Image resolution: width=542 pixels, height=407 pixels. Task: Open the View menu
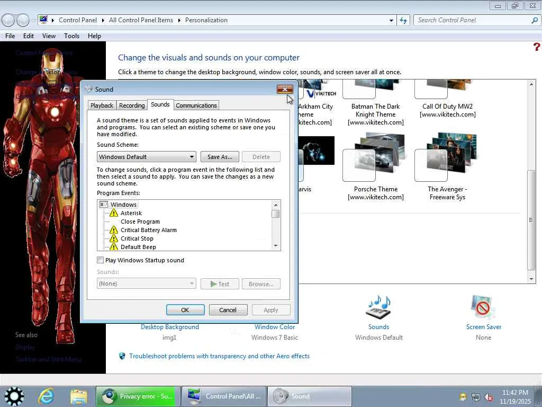[49, 36]
